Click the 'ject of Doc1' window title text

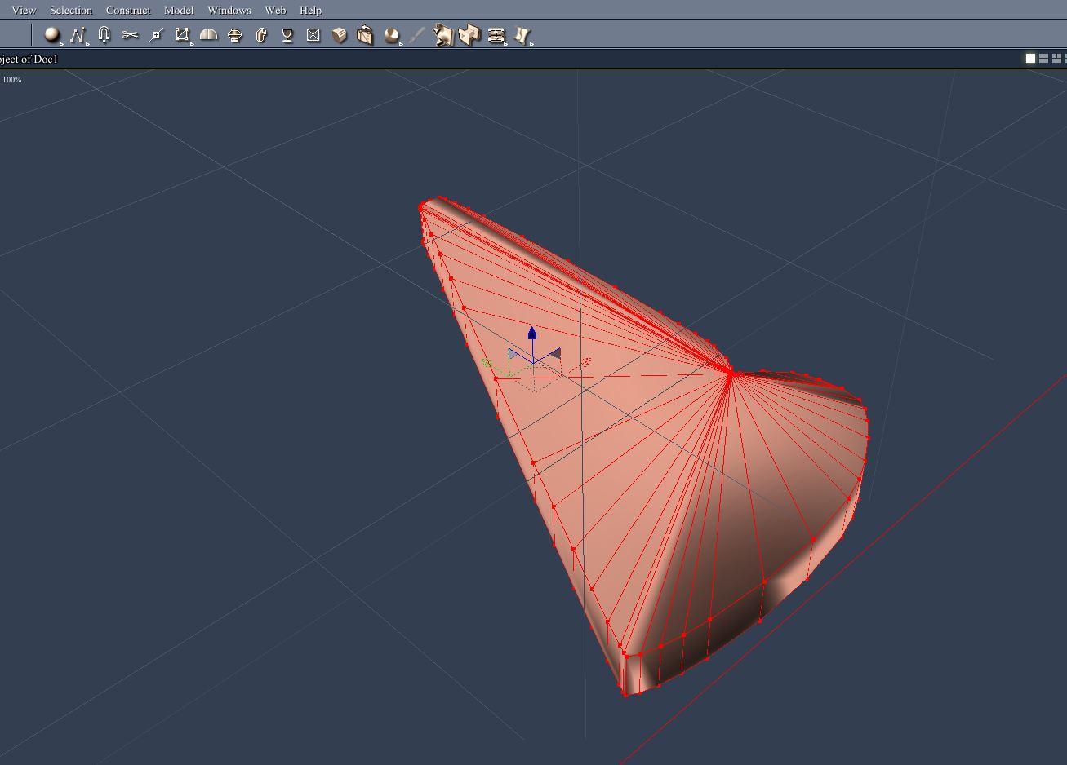pos(29,59)
